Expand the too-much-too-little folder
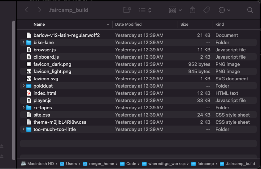 pos(23,129)
